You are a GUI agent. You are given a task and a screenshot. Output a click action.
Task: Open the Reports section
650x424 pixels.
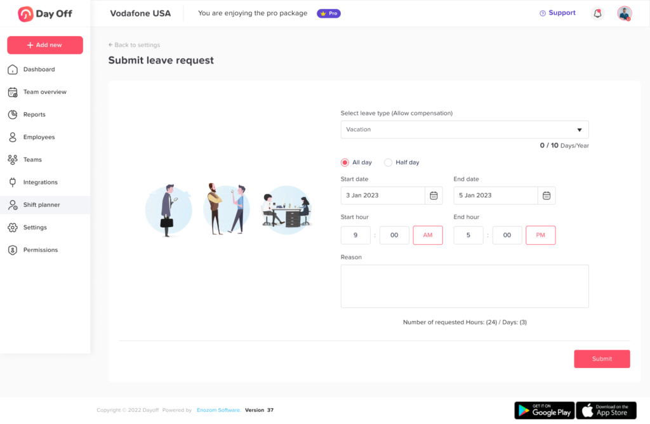[x=36, y=114]
